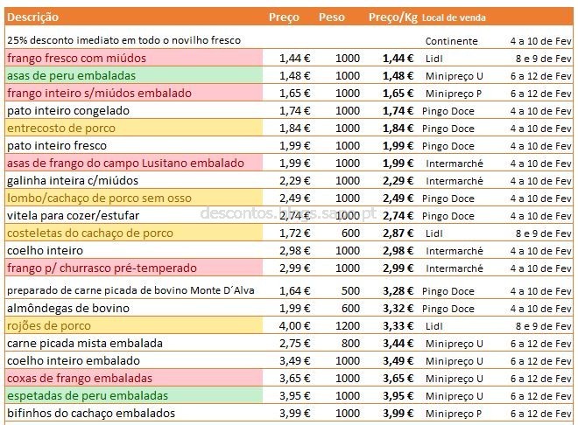
Task: Select asas de peru embaladas cell
Action: pos(134,75)
